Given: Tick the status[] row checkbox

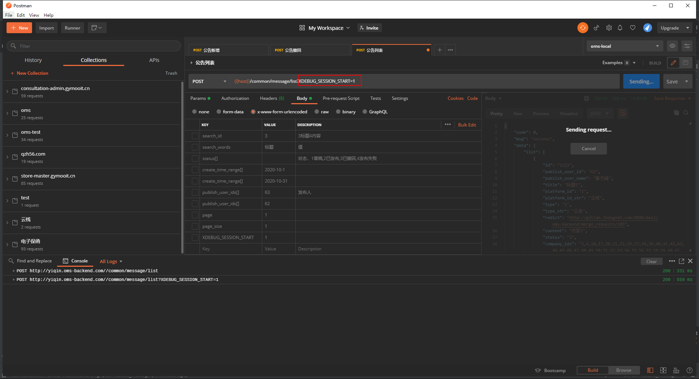Looking at the screenshot, I should click(195, 159).
